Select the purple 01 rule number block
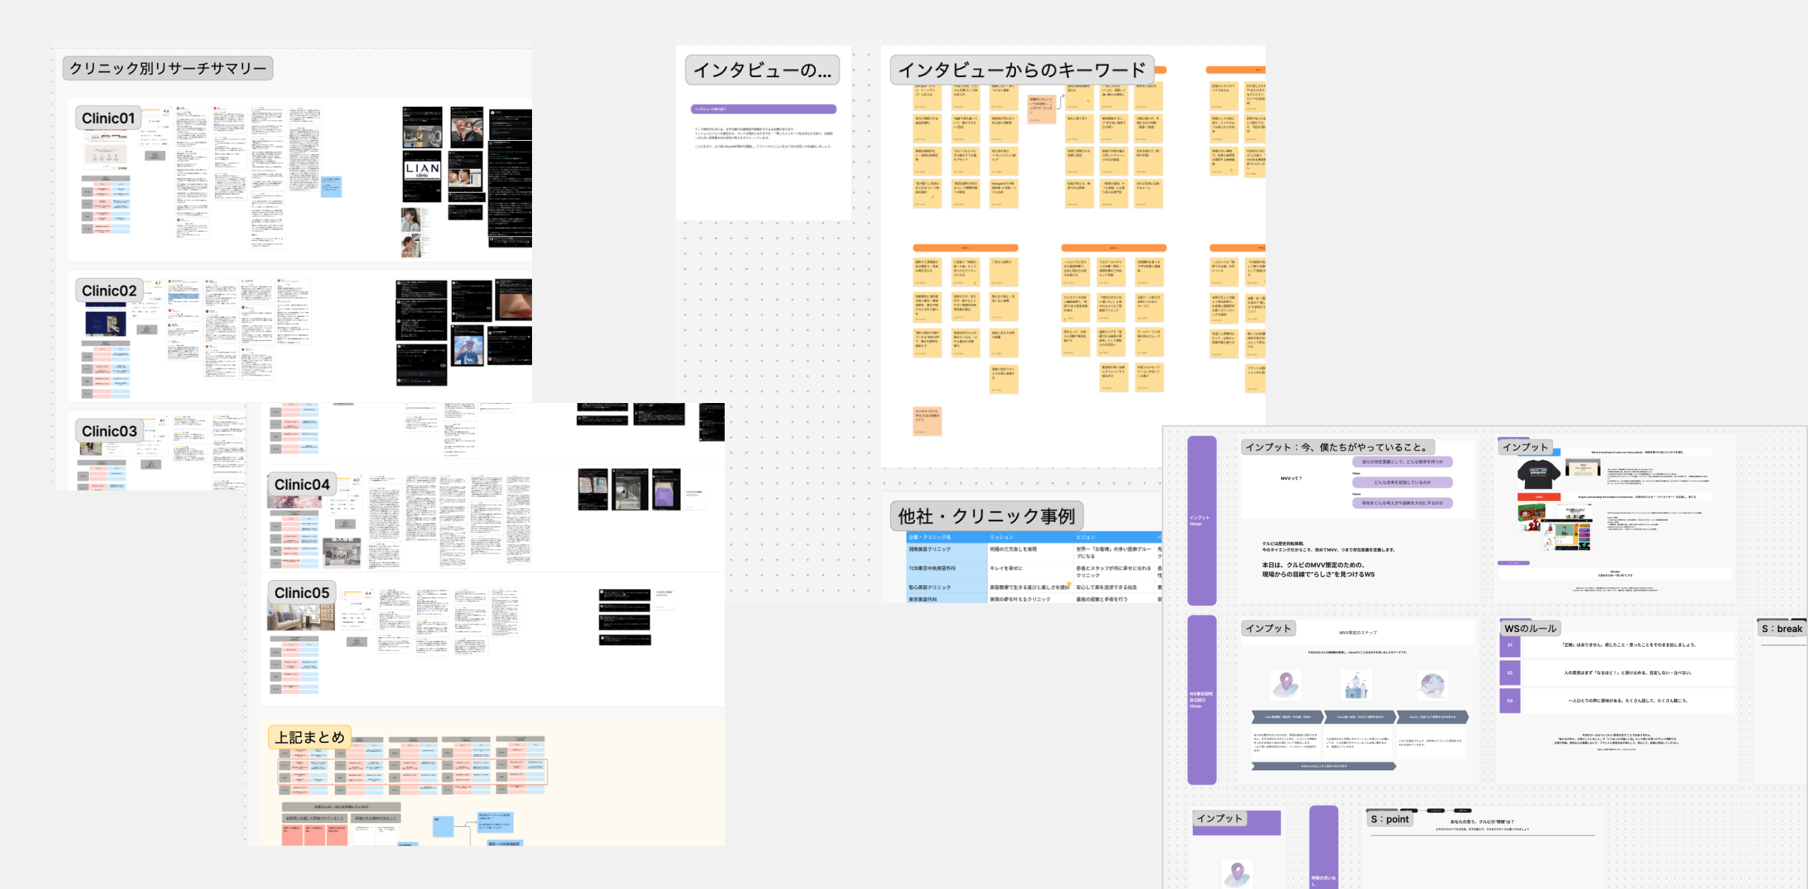 (x=1509, y=645)
